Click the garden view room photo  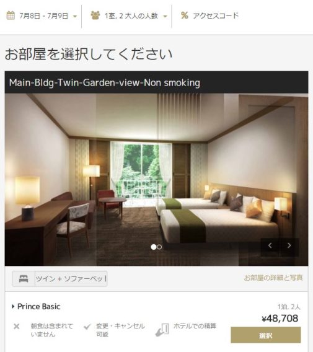(x=156, y=180)
